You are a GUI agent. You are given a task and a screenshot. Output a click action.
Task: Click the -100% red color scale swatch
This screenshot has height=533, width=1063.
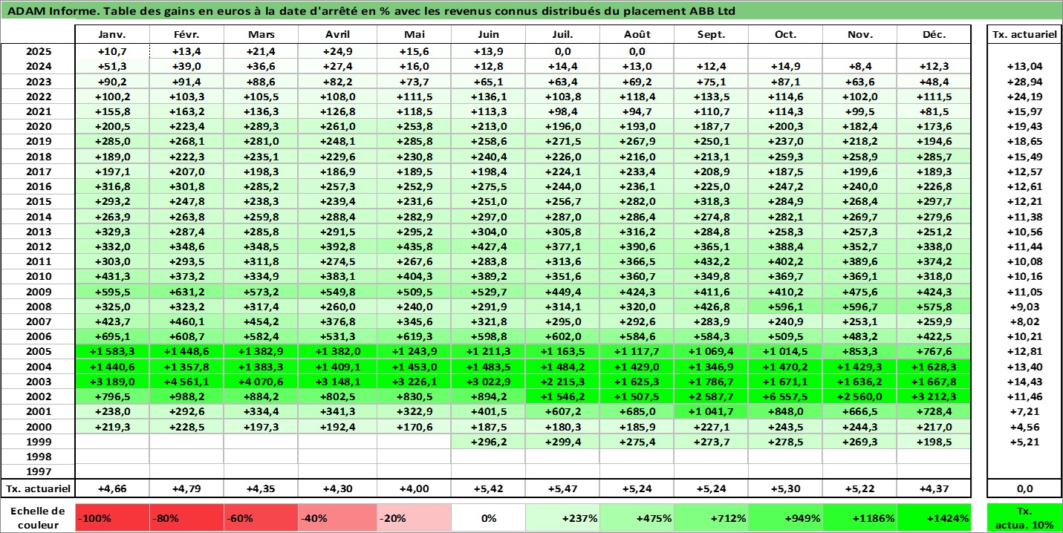[112, 517]
